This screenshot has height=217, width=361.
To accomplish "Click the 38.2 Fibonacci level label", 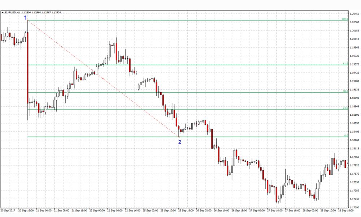I will (x=345, y=91).
